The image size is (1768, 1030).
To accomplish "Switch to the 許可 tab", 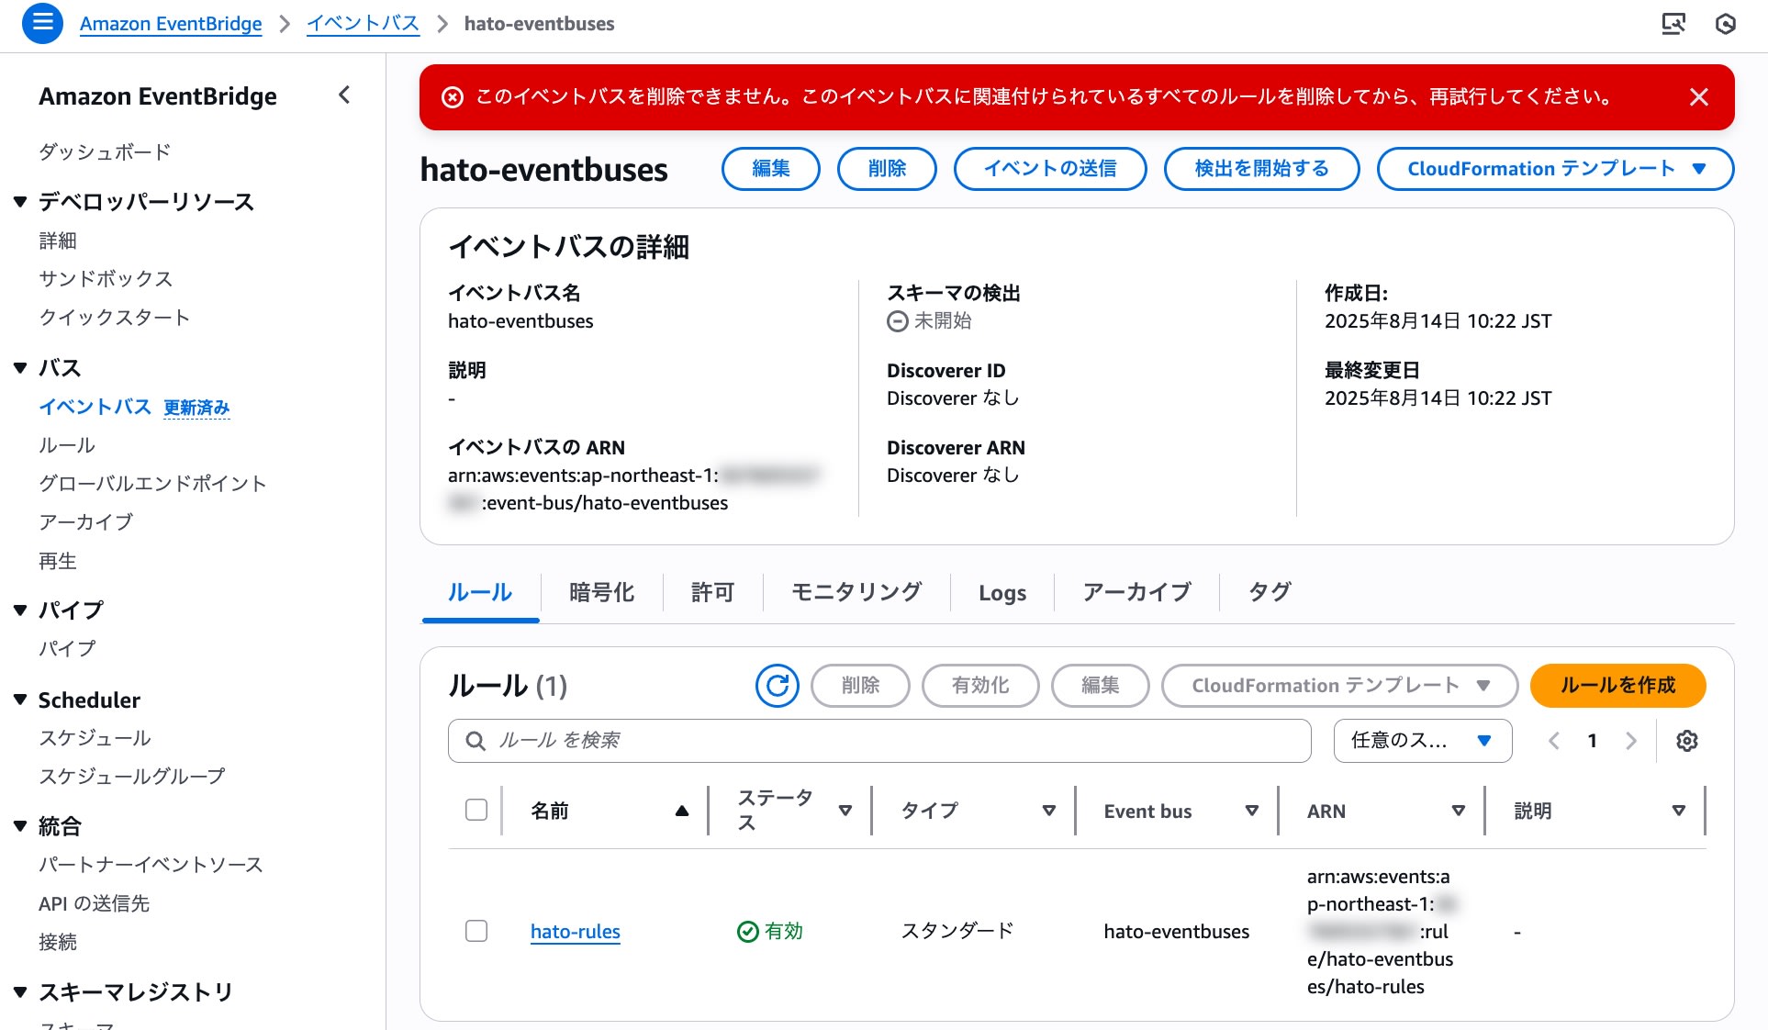I will (713, 593).
